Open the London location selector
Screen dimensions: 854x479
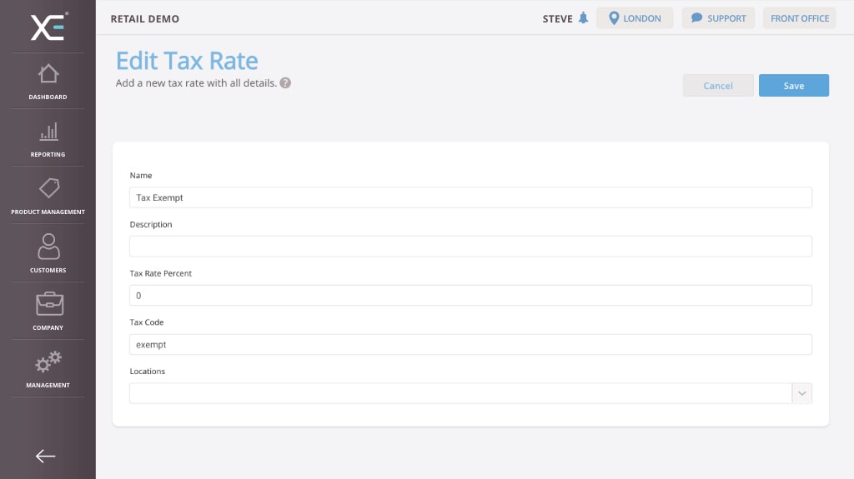635,18
